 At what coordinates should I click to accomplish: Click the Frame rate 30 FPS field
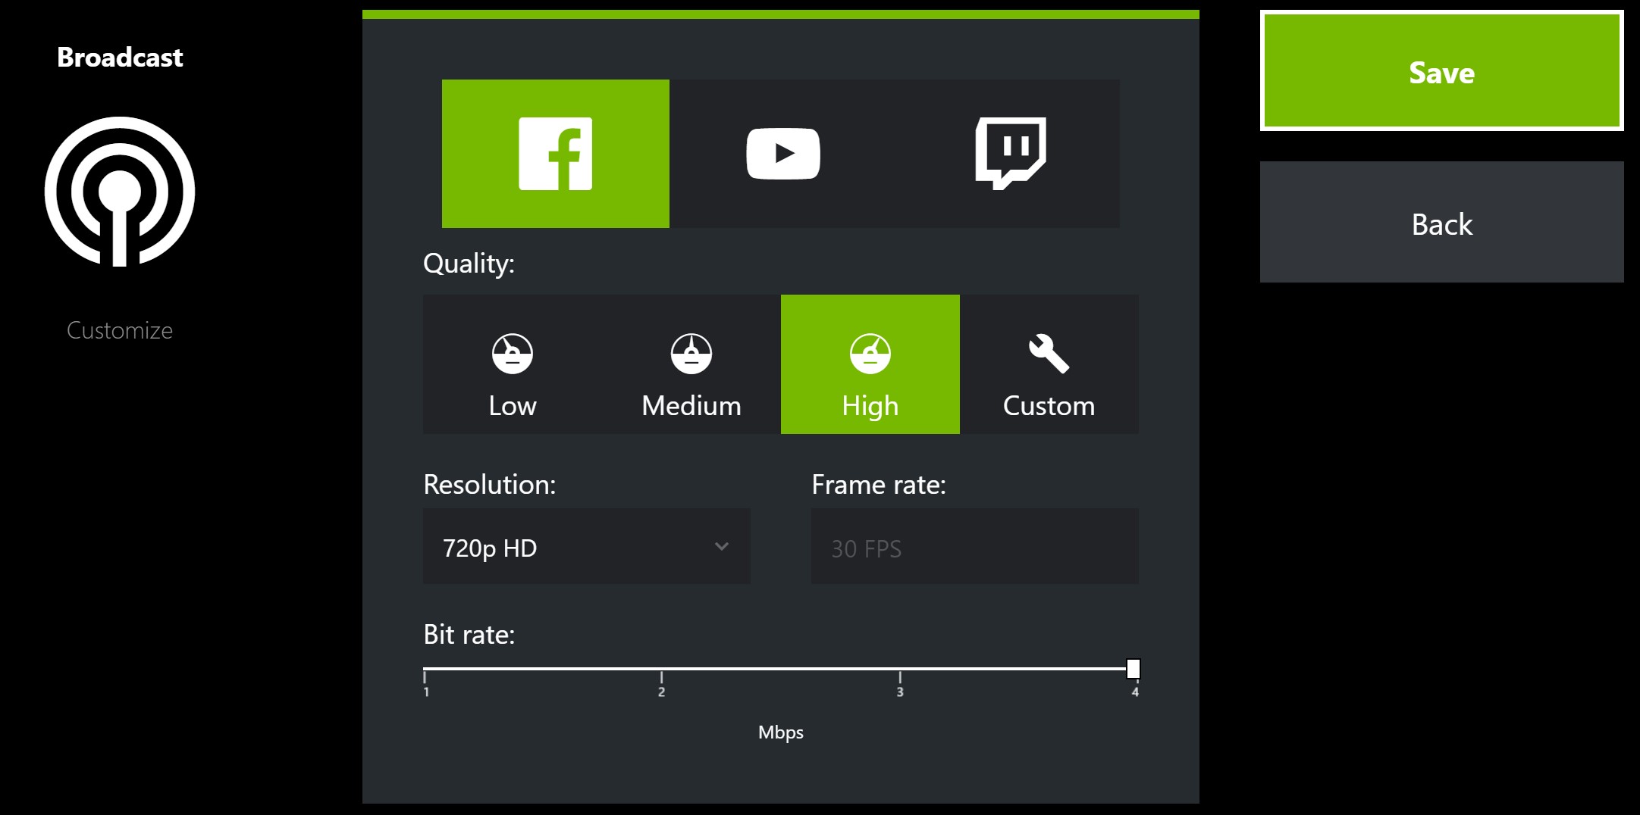975,546
